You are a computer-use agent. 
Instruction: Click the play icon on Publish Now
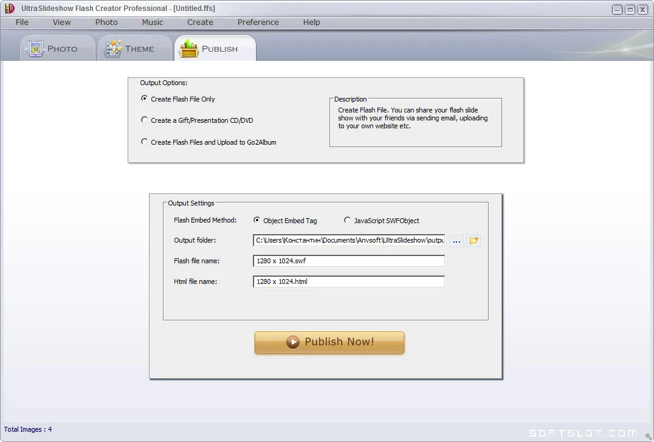[293, 342]
